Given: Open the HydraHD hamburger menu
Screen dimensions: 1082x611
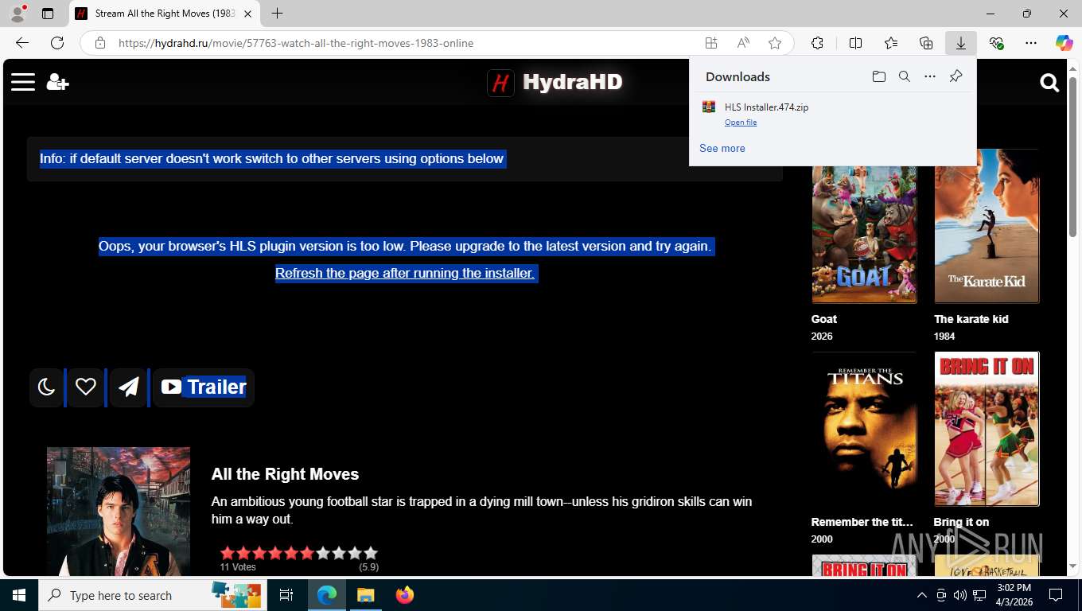Looking at the screenshot, I should (x=23, y=82).
